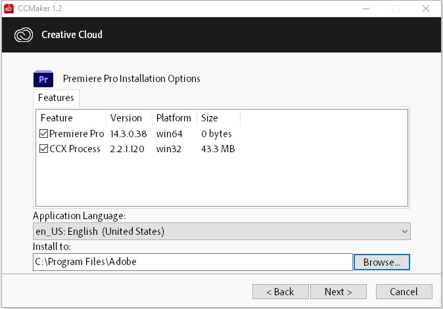The image size is (443, 309).
Task: Click the CCMaker app icon in title bar
Action: click(x=9, y=9)
